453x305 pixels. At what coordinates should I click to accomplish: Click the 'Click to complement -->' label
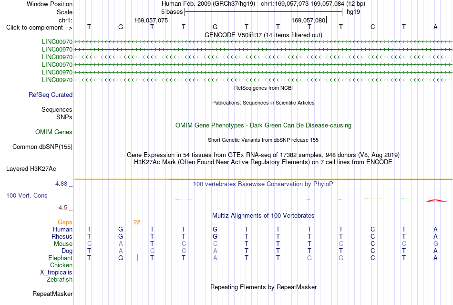tap(39, 28)
